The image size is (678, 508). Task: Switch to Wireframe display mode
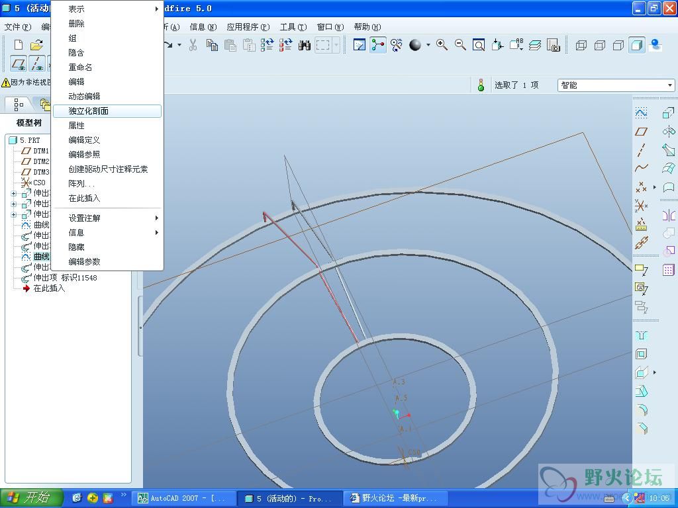pyautogui.click(x=581, y=45)
